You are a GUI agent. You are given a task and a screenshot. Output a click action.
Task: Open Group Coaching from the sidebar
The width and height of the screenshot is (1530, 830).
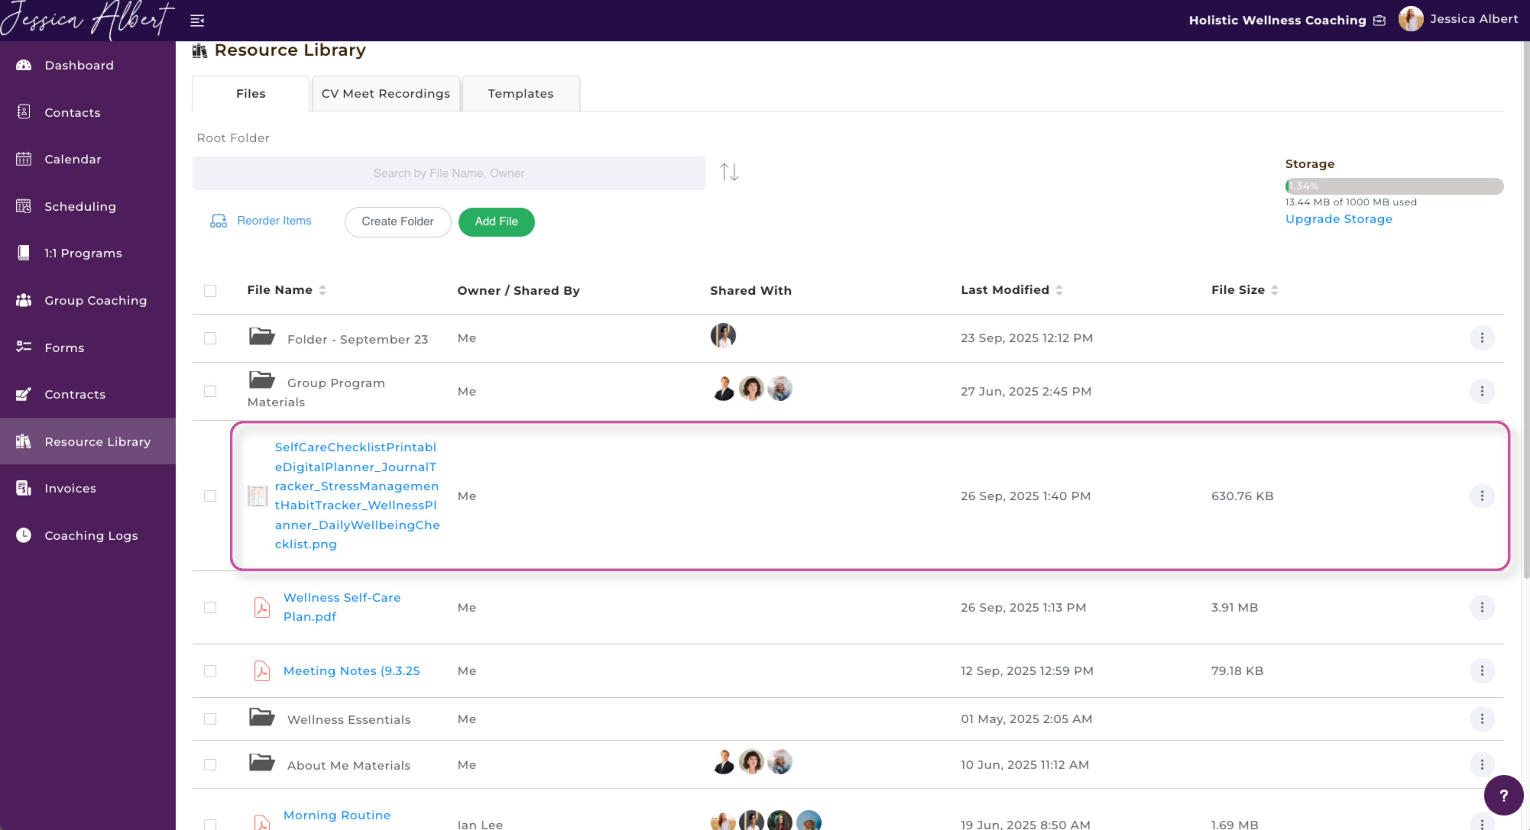(x=95, y=300)
